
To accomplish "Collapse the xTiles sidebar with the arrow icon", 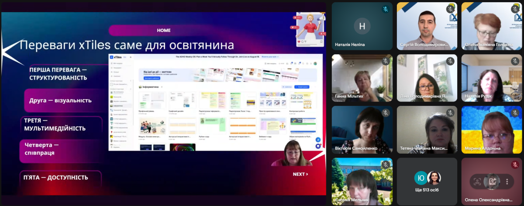I will (x=131, y=57).
